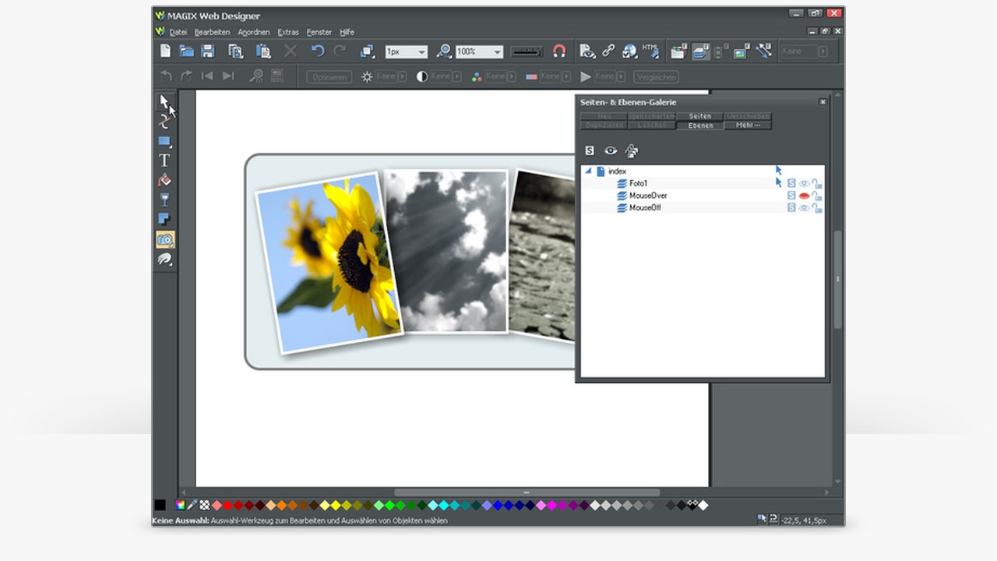Preview the web page with globe icon
Image resolution: width=997 pixels, height=561 pixels.
(x=629, y=51)
